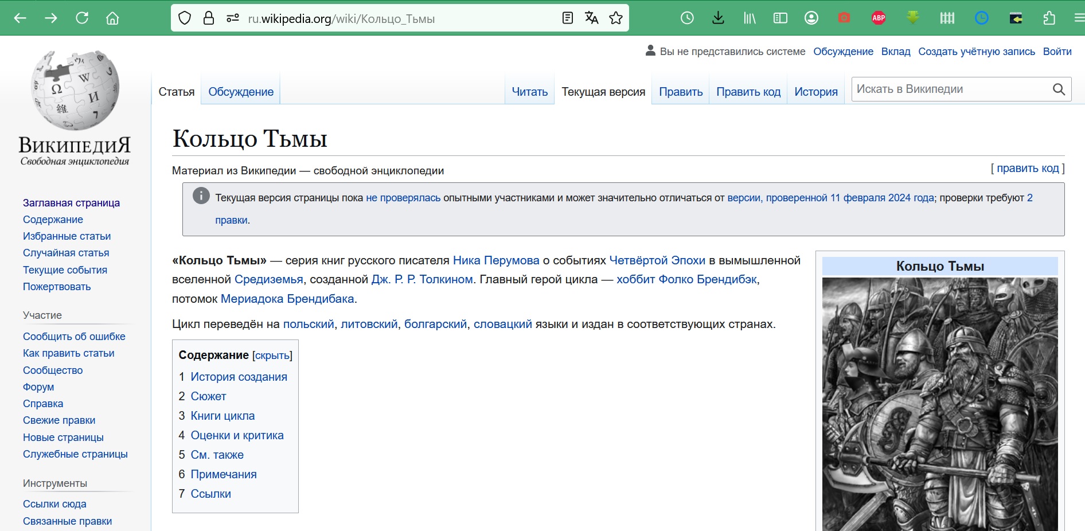Open the История tab
This screenshot has width=1085, height=531.
coord(815,92)
